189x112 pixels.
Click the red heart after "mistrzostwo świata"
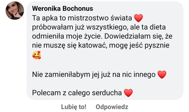pyautogui.click(x=139, y=18)
